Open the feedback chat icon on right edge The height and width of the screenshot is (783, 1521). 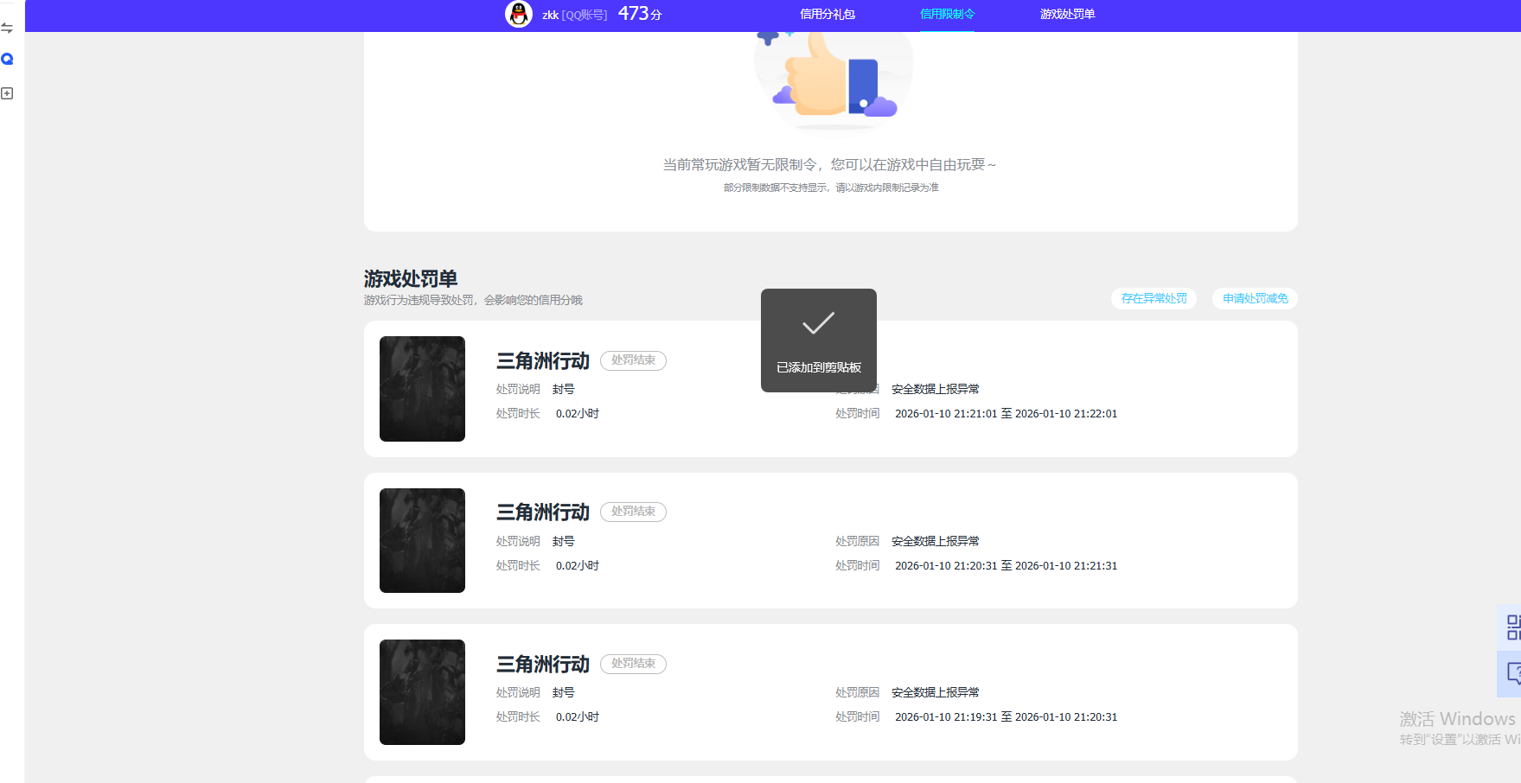[1511, 673]
